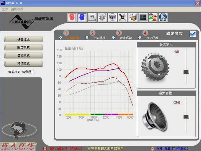The height and width of the screenshot is (151, 201).
Task: Click the 最大输出 slider handle
Action: point(186,72)
